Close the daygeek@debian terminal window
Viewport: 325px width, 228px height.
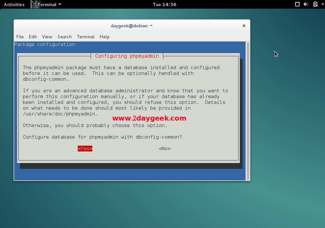click(244, 26)
